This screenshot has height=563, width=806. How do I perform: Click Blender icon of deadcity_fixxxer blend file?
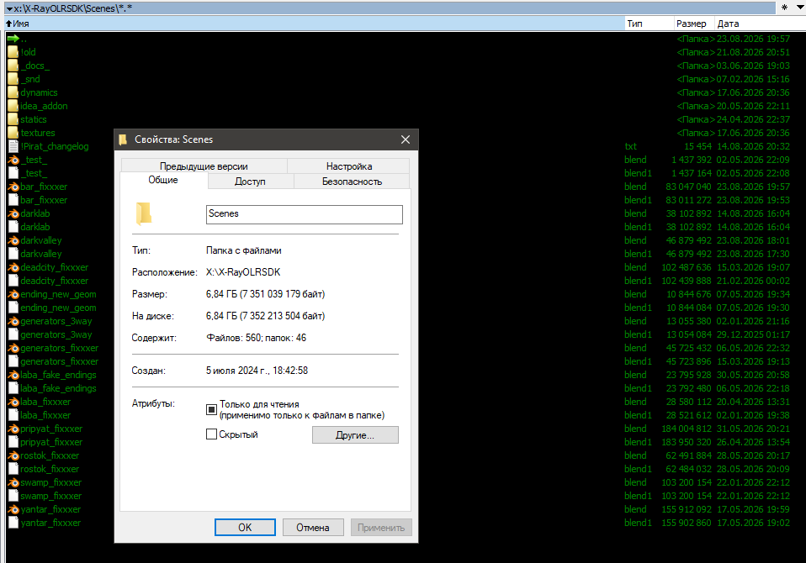(x=13, y=267)
